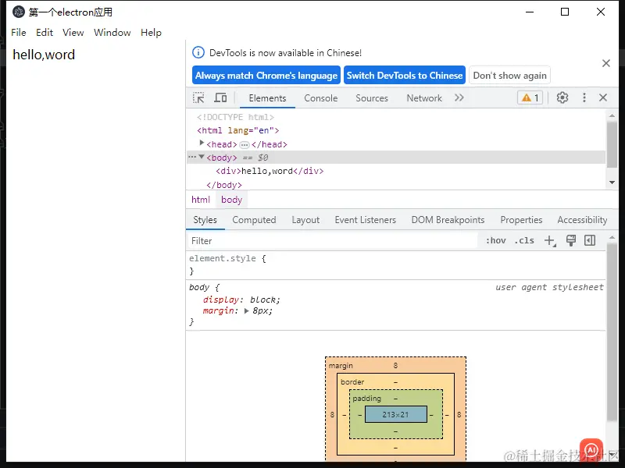Dismiss the language notification bar

[x=606, y=63]
